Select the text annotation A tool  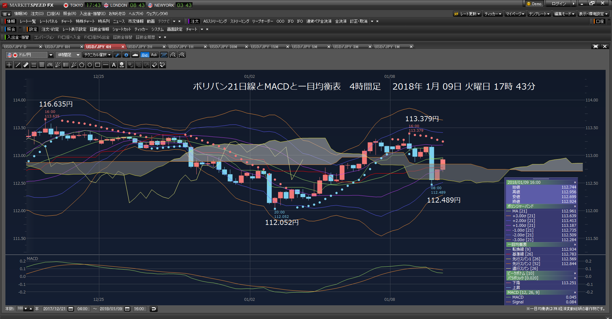pos(113,65)
